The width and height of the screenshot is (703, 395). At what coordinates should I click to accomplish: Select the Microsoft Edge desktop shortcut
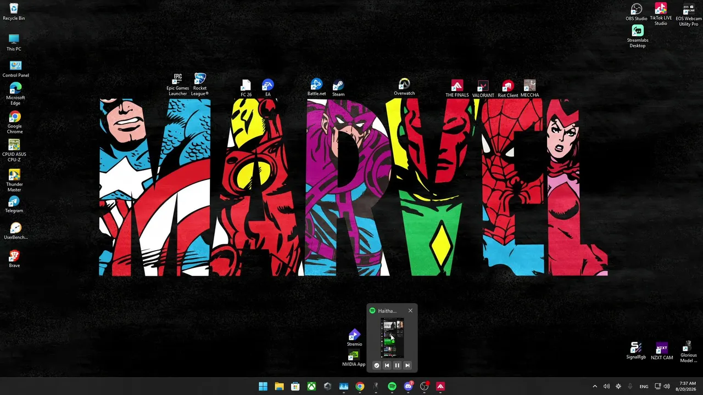tap(15, 93)
